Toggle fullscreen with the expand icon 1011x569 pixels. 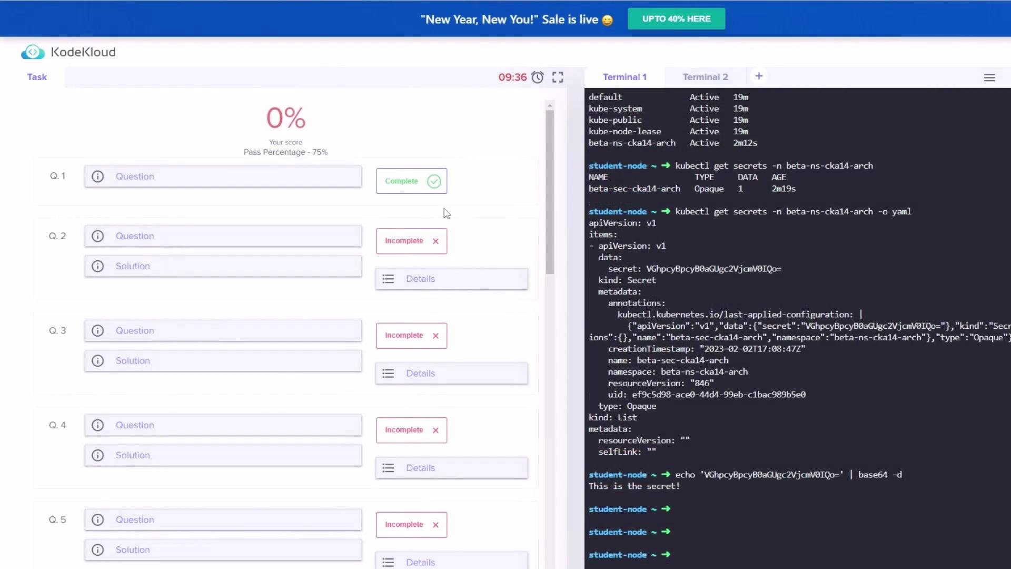point(558,77)
